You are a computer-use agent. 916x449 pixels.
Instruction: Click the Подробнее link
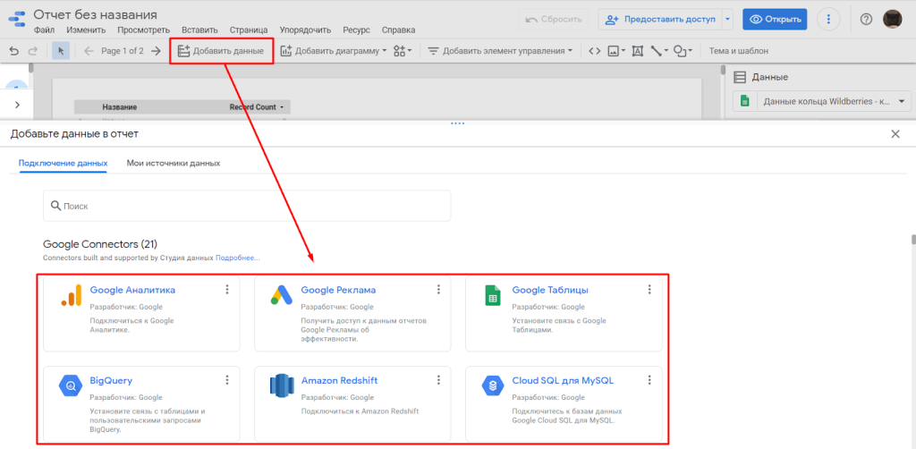(238, 258)
